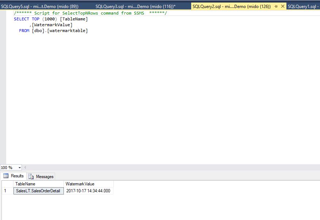320x220 pixels.
Task: Click the FROM keyword in the query
Action: [24, 31]
